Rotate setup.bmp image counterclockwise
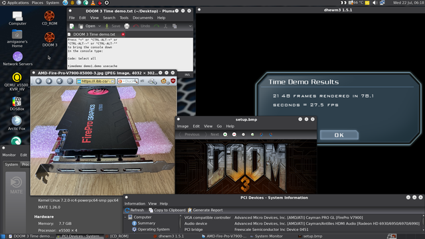Screen dimensions: 425x239 click(x=261, y=134)
